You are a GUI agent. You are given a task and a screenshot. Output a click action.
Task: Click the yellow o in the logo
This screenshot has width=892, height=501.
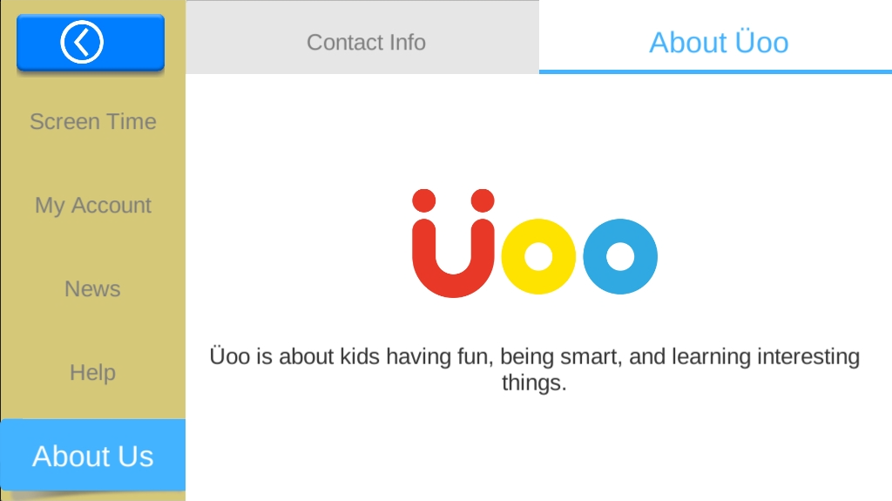click(x=538, y=256)
